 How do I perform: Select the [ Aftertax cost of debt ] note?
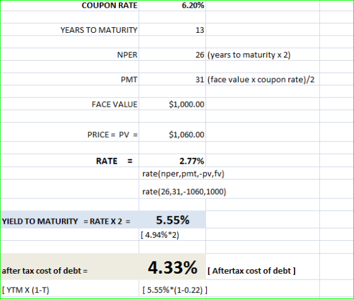[x=252, y=271]
